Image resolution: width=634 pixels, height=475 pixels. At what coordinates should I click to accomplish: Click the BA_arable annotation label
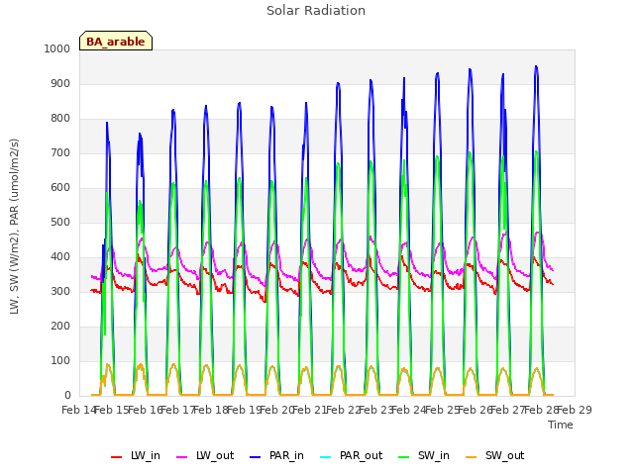(116, 41)
